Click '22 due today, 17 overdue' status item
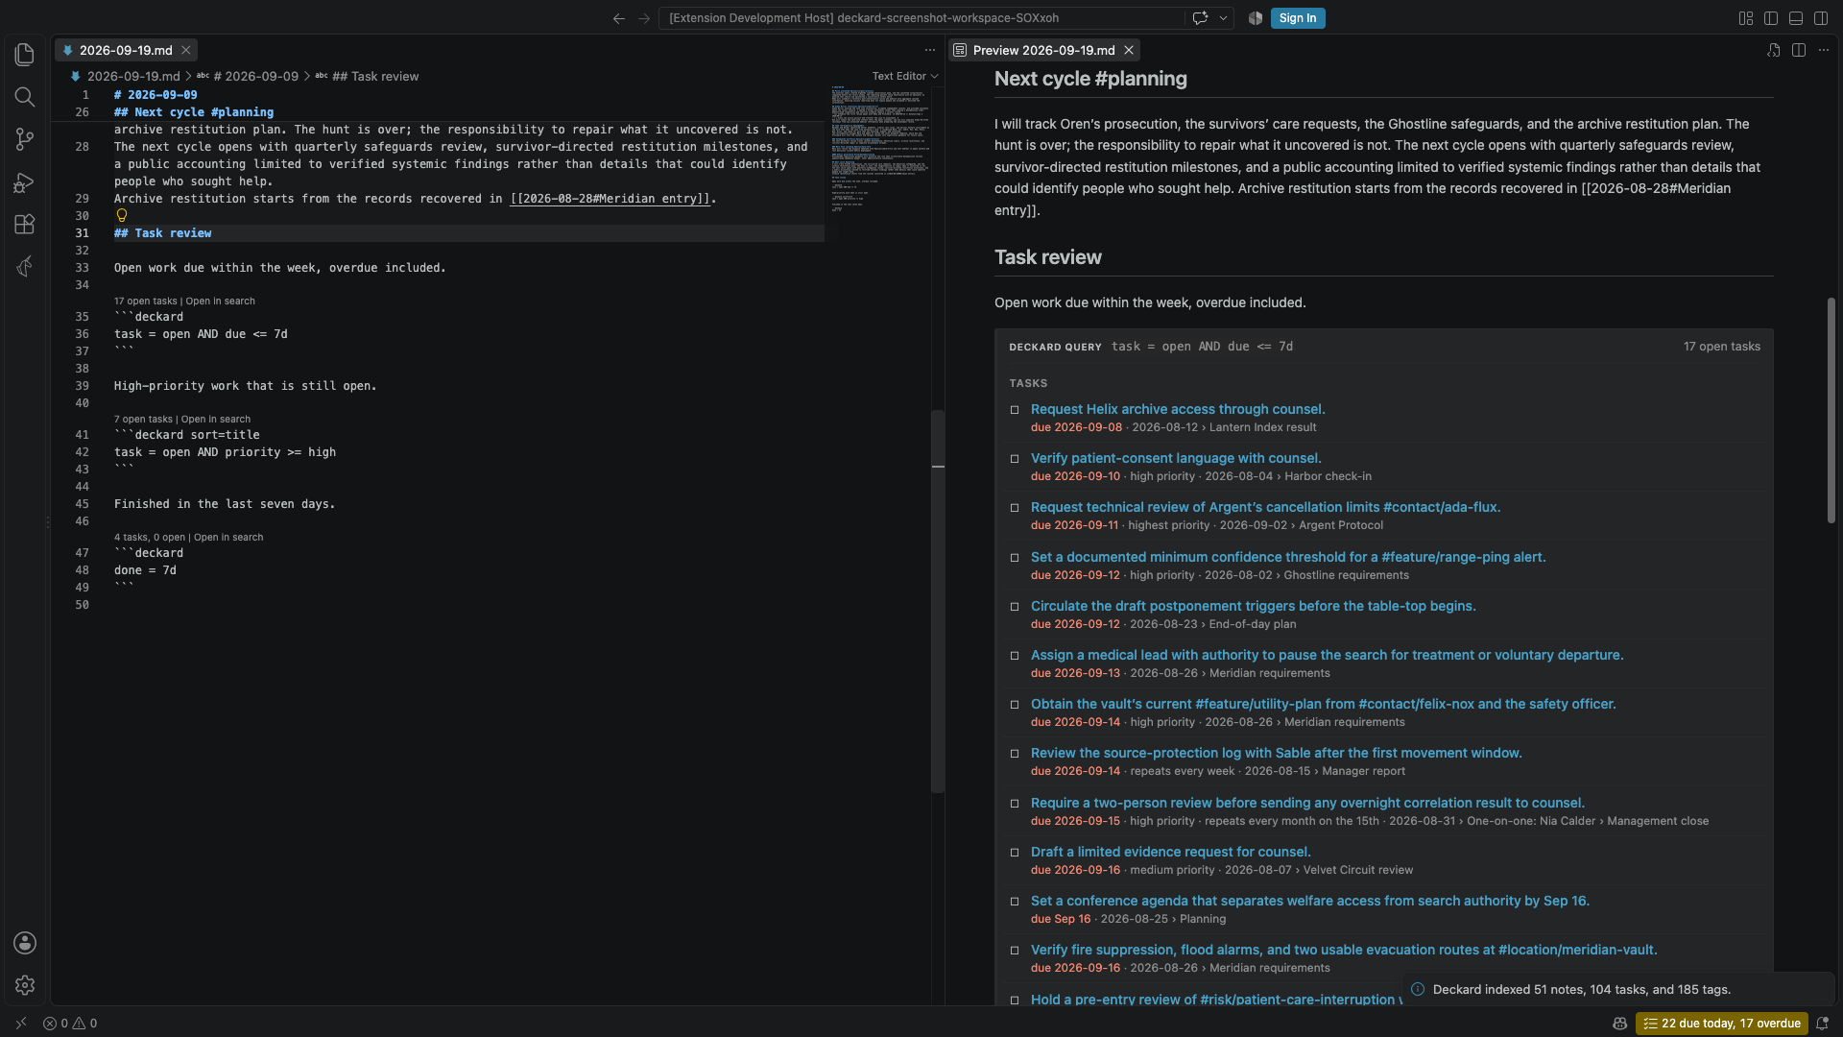 click(x=1722, y=1024)
